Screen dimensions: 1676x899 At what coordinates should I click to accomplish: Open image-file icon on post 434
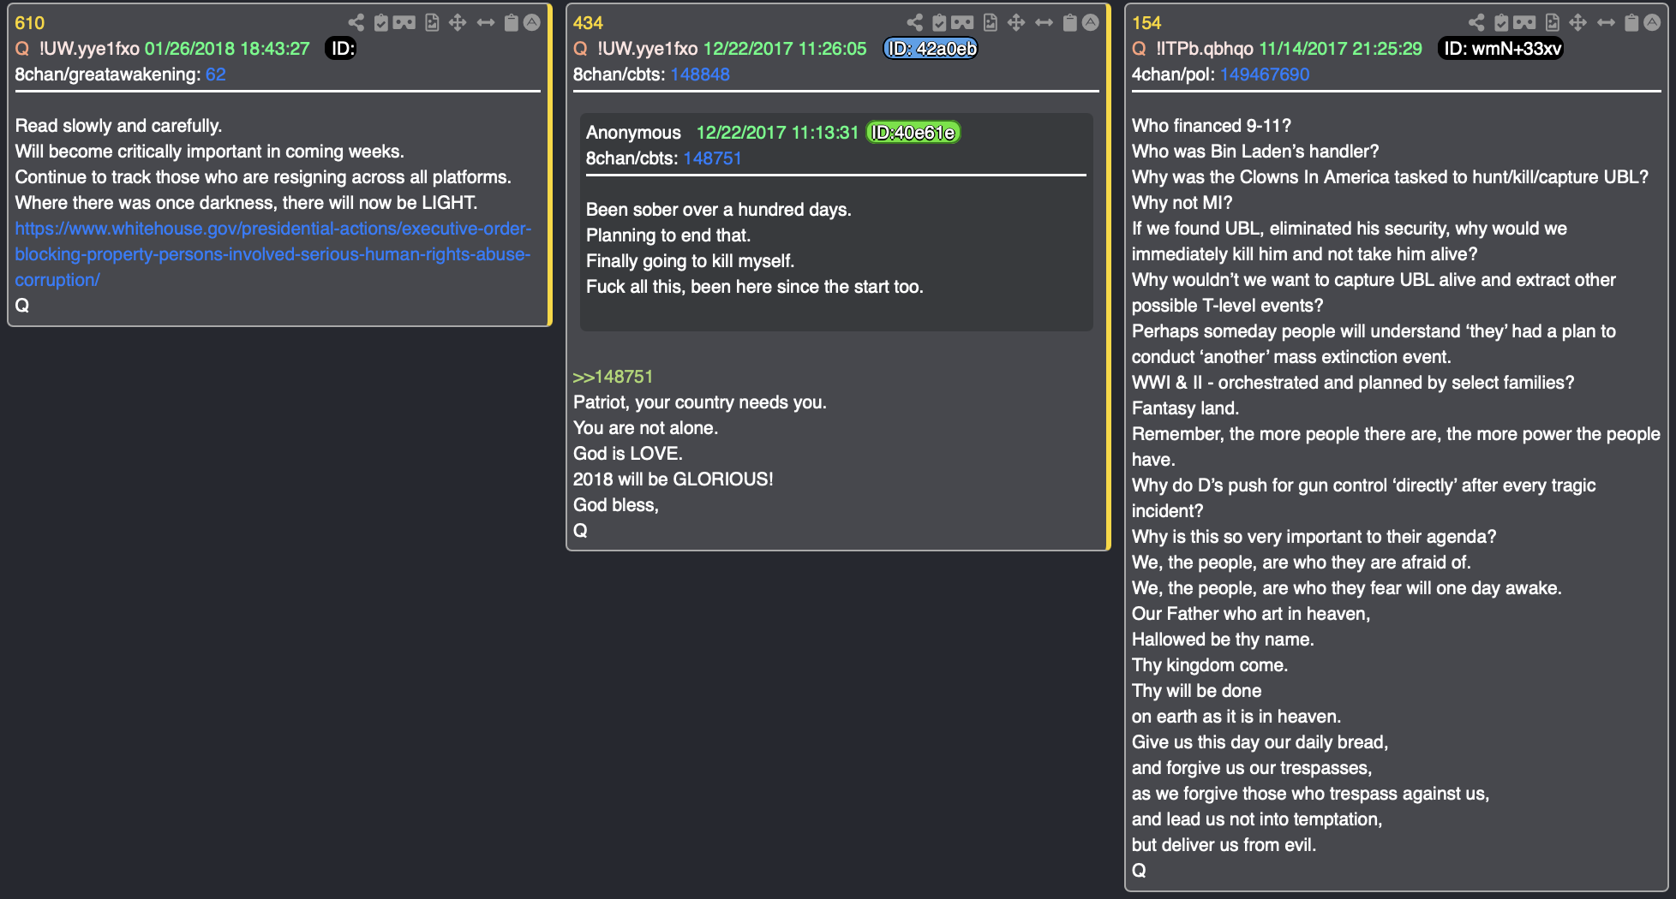pyautogui.click(x=991, y=23)
